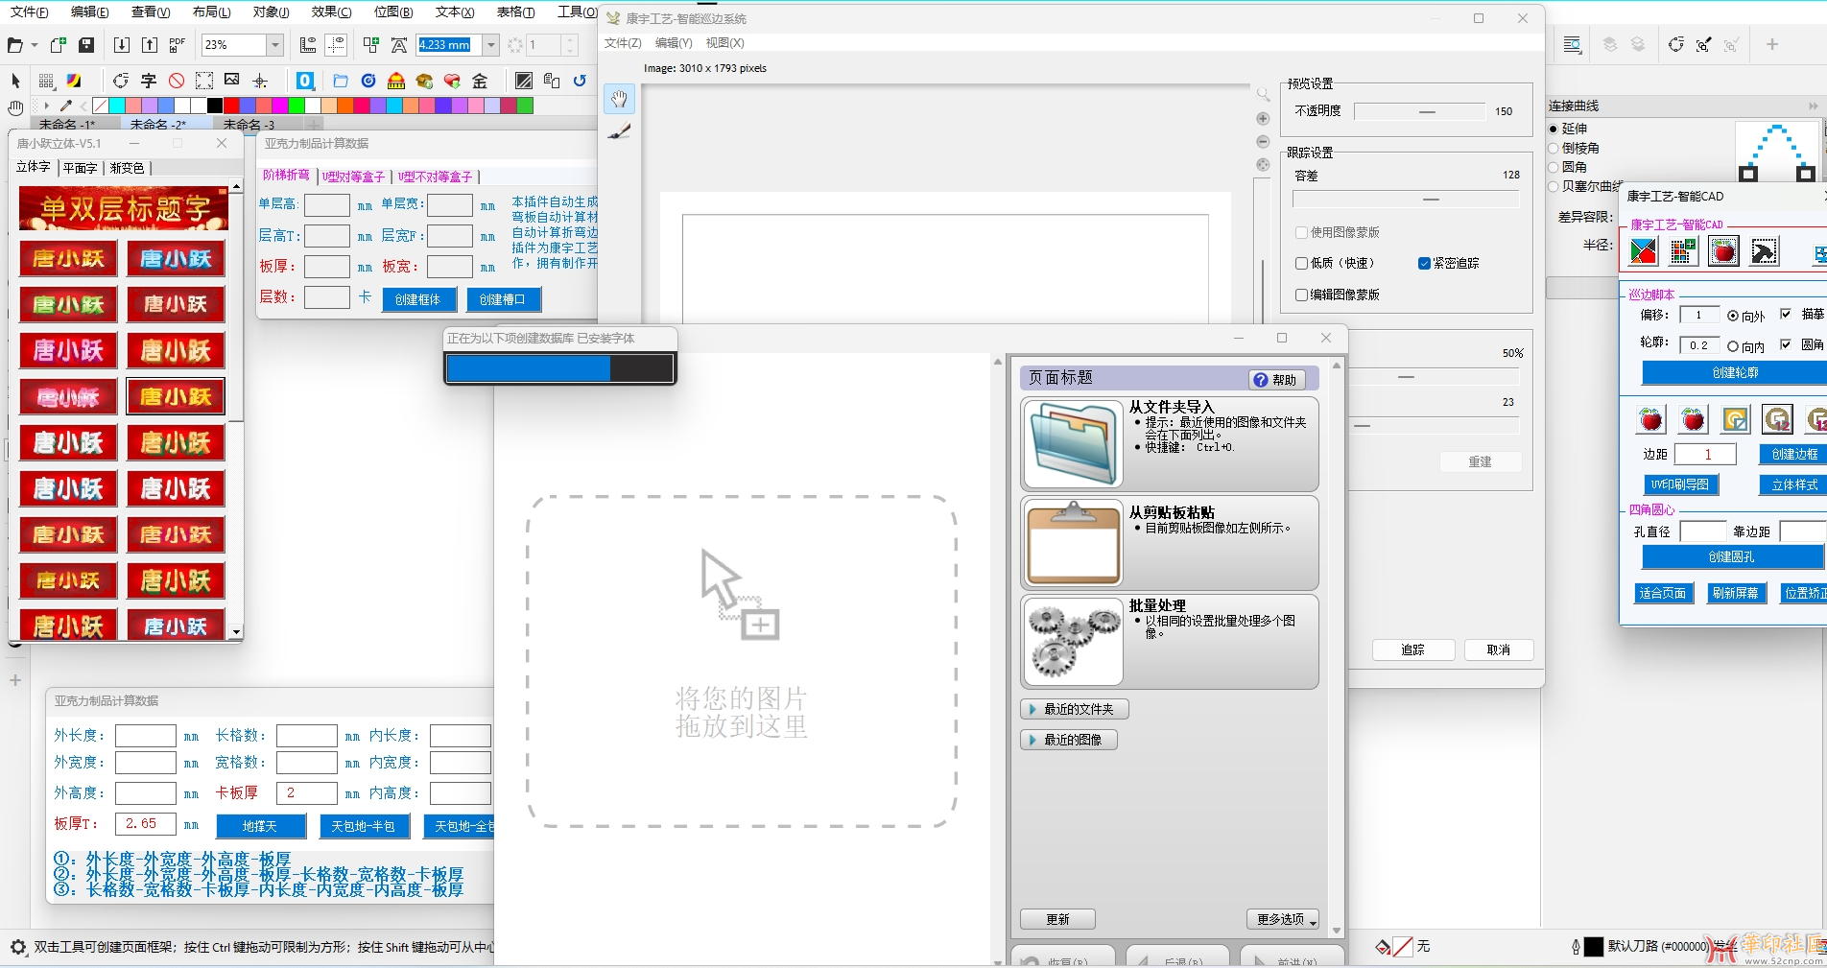Expand 最近的图像 section
Screen dimensions: 1827x968
click(1068, 740)
